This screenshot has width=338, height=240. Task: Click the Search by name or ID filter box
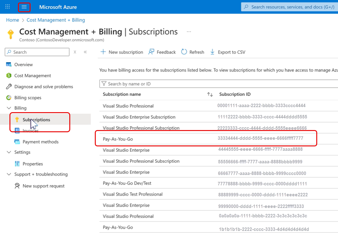click(217, 84)
